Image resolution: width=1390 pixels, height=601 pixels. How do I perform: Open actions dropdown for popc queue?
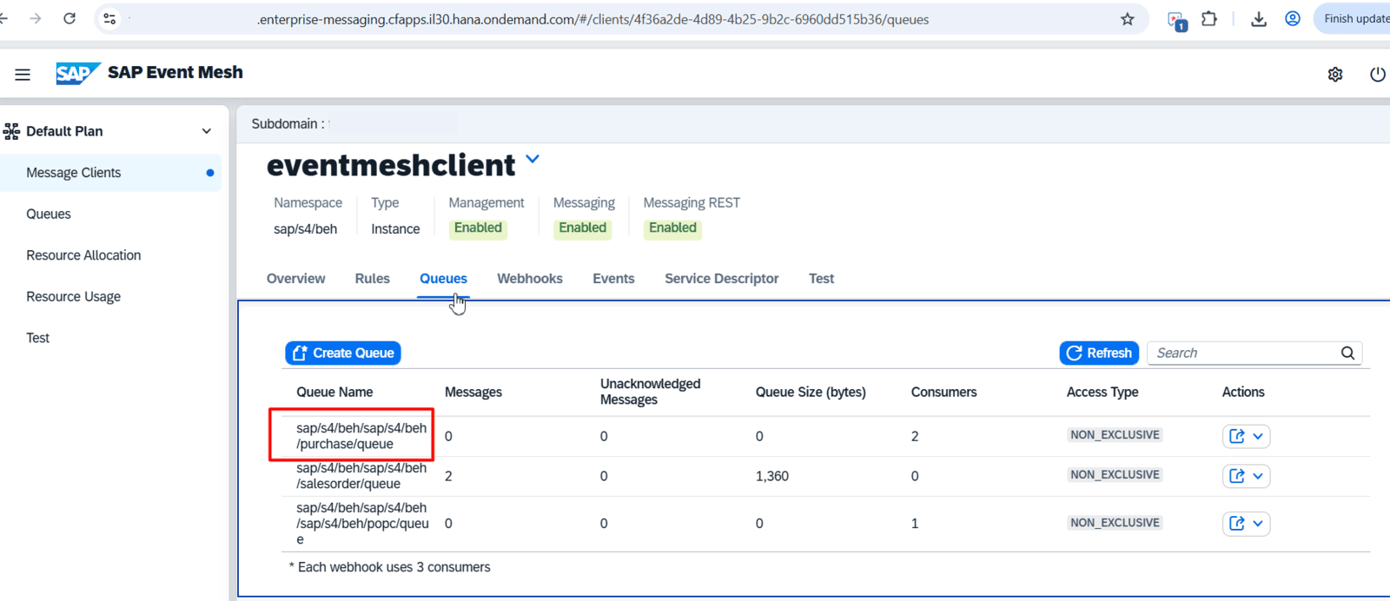click(x=1257, y=524)
